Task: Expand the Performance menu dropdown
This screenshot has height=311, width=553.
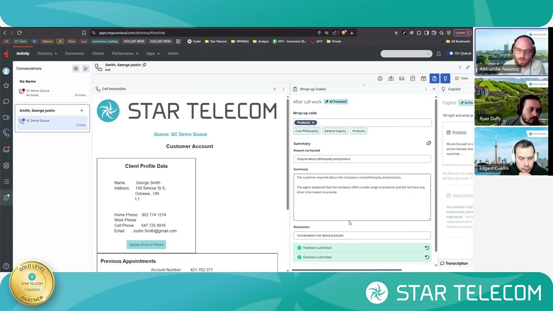Action: [x=125, y=54]
